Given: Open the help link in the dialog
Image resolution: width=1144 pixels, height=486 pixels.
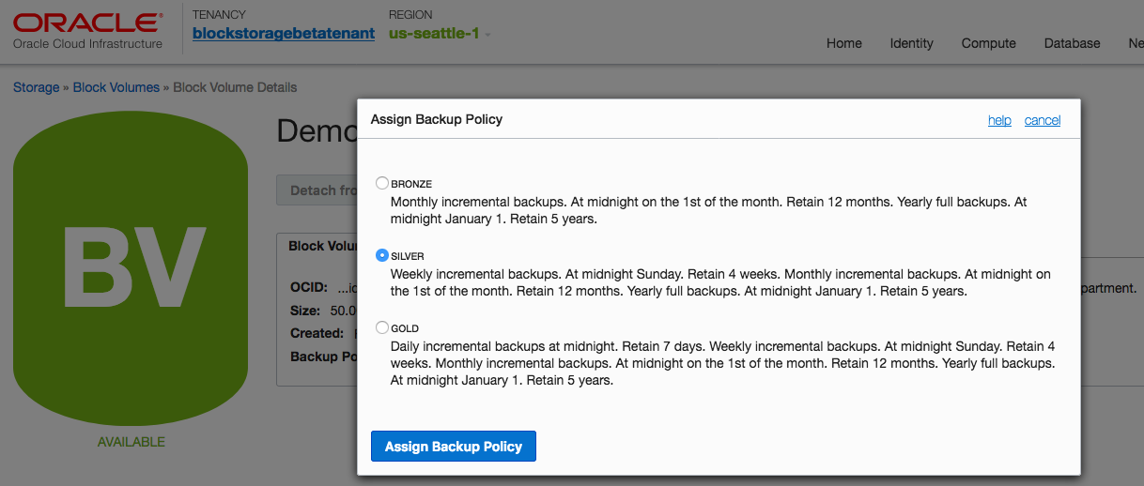Looking at the screenshot, I should click(999, 120).
